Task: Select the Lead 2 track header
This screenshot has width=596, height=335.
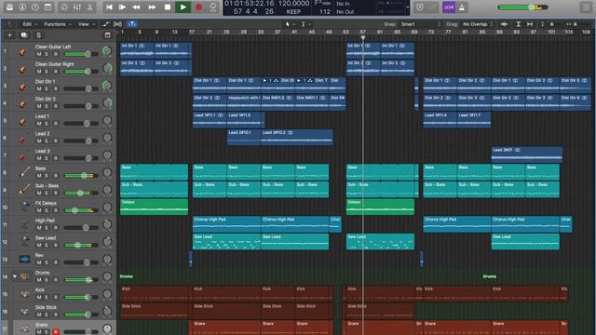Action: coord(58,138)
